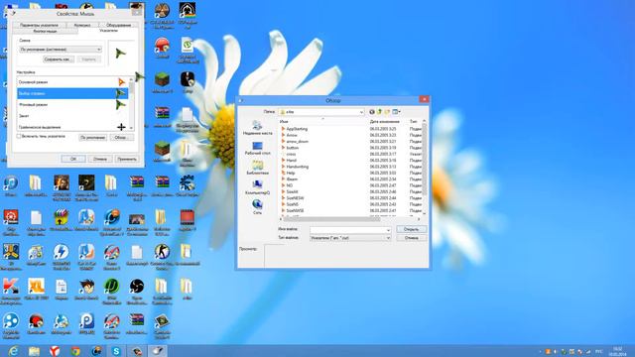Select Основной режим in the pointer list

coord(72,82)
